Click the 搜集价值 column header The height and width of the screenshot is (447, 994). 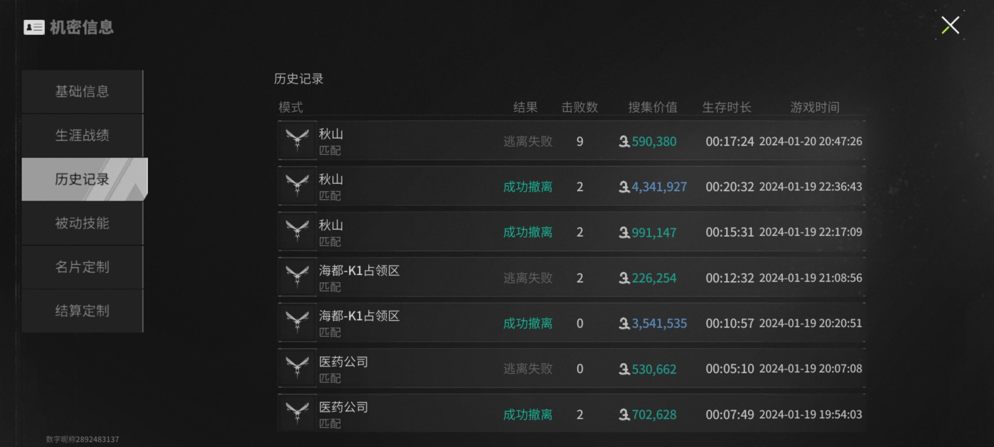(653, 107)
